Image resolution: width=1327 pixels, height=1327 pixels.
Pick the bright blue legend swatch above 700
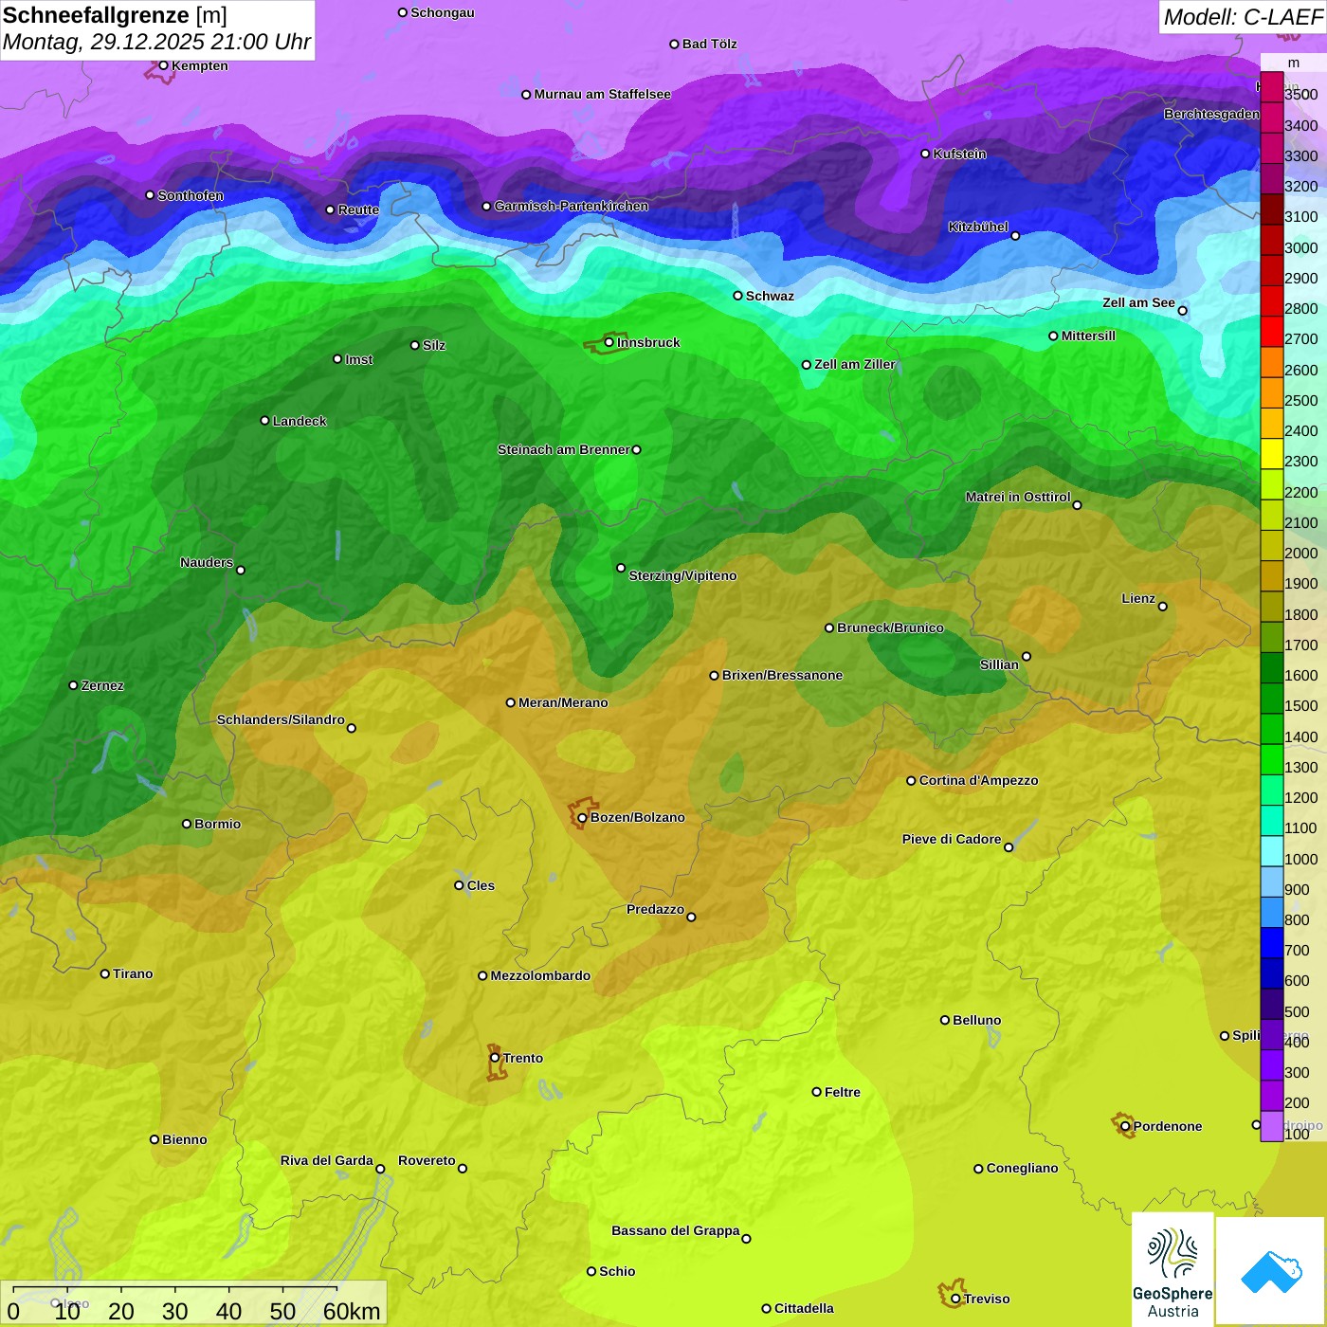[x=1271, y=942]
